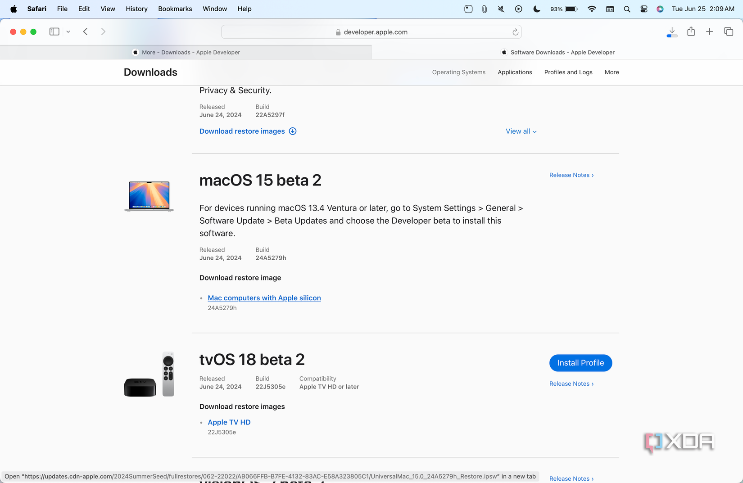743x483 pixels.
Task: Open the Safari menu
Action: (37, 9)
